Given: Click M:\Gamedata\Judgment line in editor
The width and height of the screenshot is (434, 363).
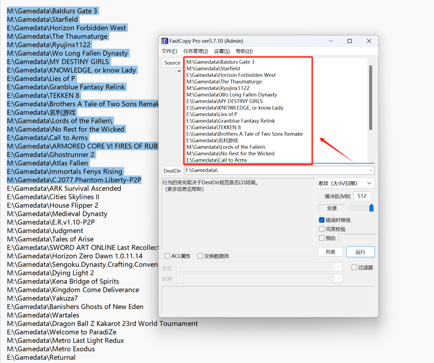Looking at the screenshot, I should click(x=45, y=231).
